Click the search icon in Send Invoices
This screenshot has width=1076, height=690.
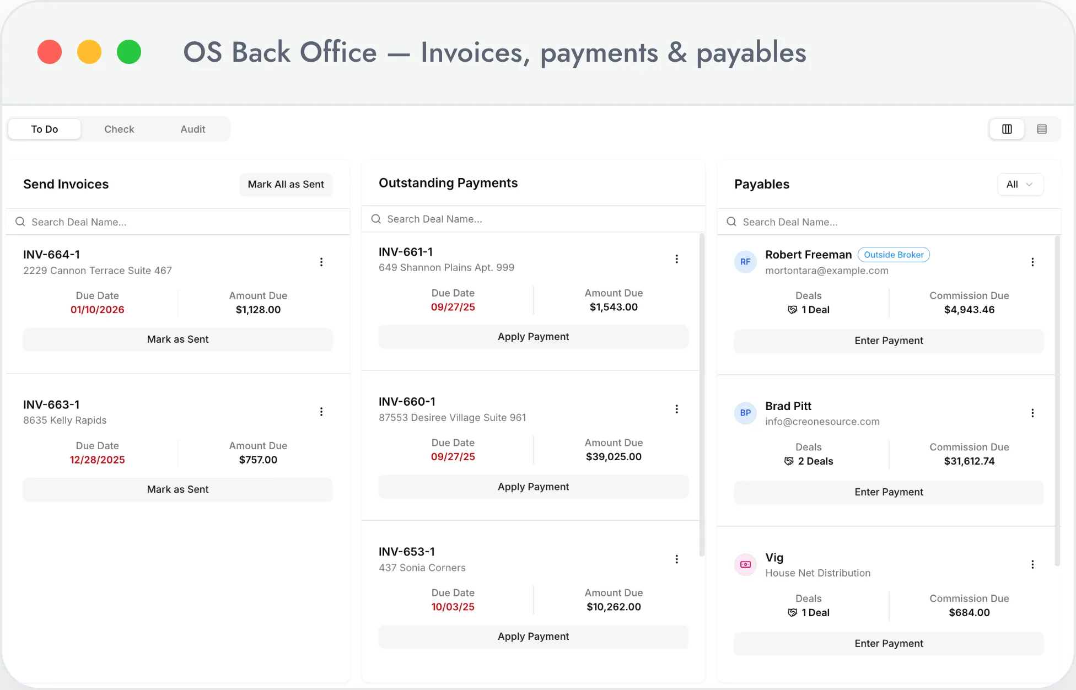[x=20, y=222]
